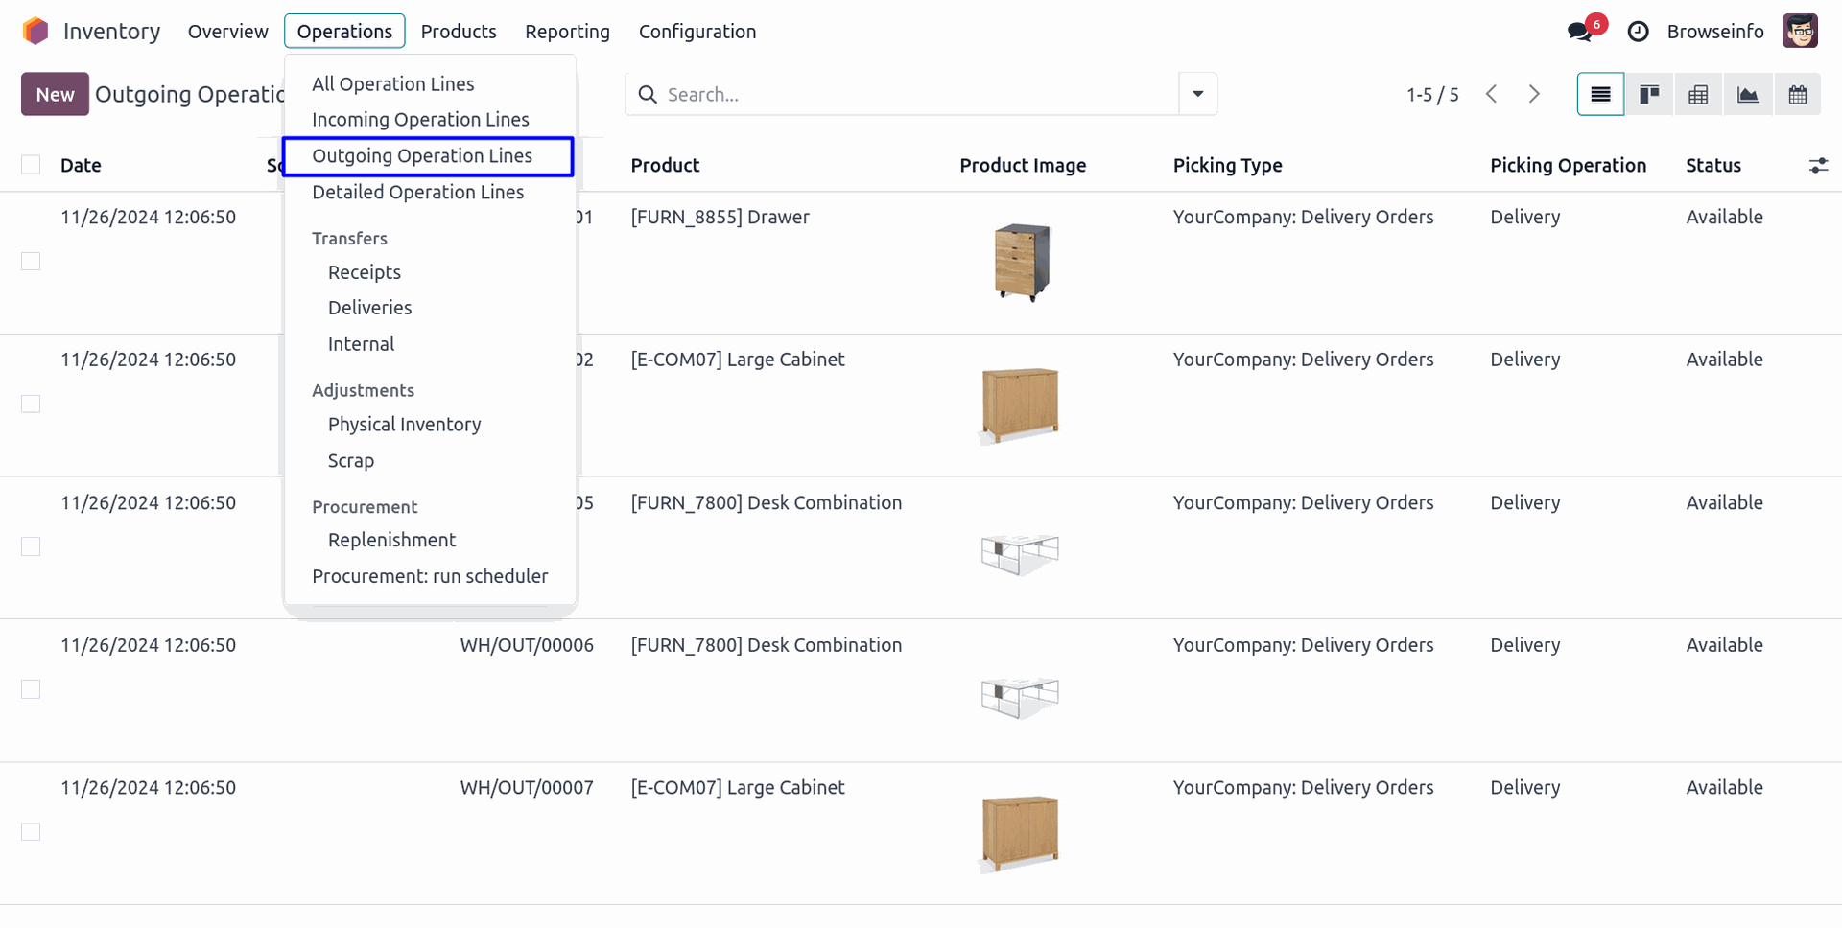Check the row checkbox for Drawer line

coord(31,262)
